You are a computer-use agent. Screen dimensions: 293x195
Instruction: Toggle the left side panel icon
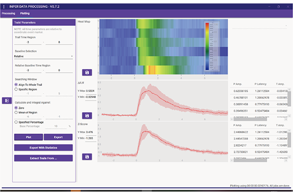pos(6,100)
